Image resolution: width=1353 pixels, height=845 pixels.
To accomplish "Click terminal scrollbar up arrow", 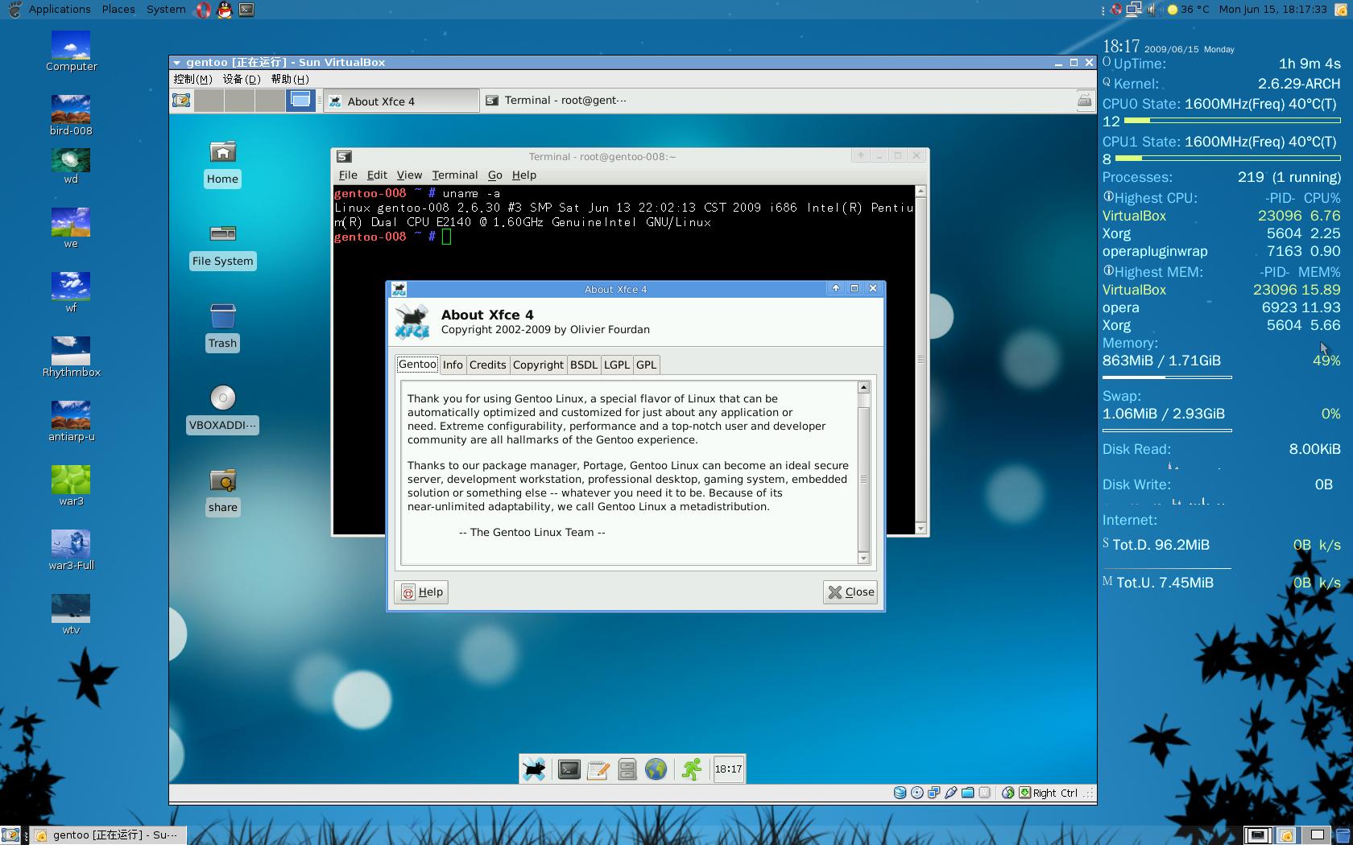I will coord(921,192).
